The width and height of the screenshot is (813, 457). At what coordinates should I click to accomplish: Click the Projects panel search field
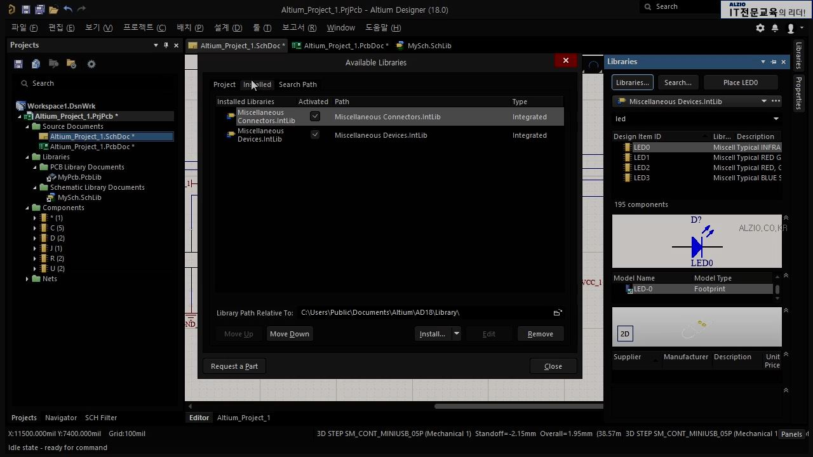[94, 83]
